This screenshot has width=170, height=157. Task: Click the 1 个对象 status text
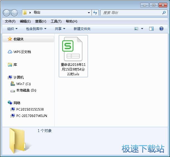45,131
